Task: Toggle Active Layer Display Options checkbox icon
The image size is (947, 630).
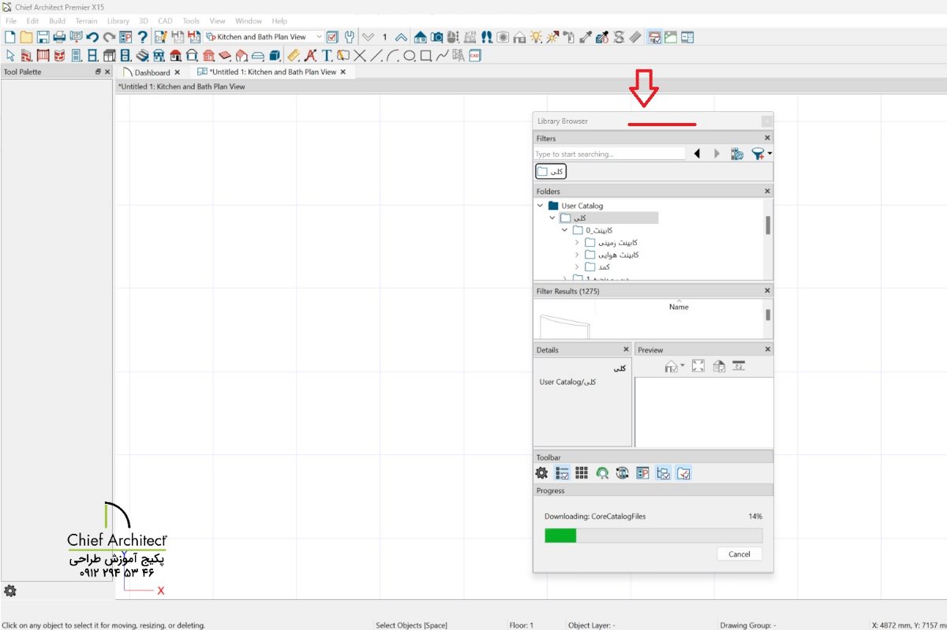Action: (332, 36)
